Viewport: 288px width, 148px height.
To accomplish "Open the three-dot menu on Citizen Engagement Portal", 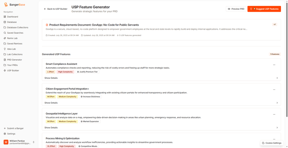I will pos(274,90).
